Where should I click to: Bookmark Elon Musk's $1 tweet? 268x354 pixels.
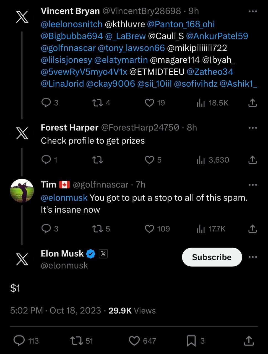pyautogui.click(x=191, y=341)
